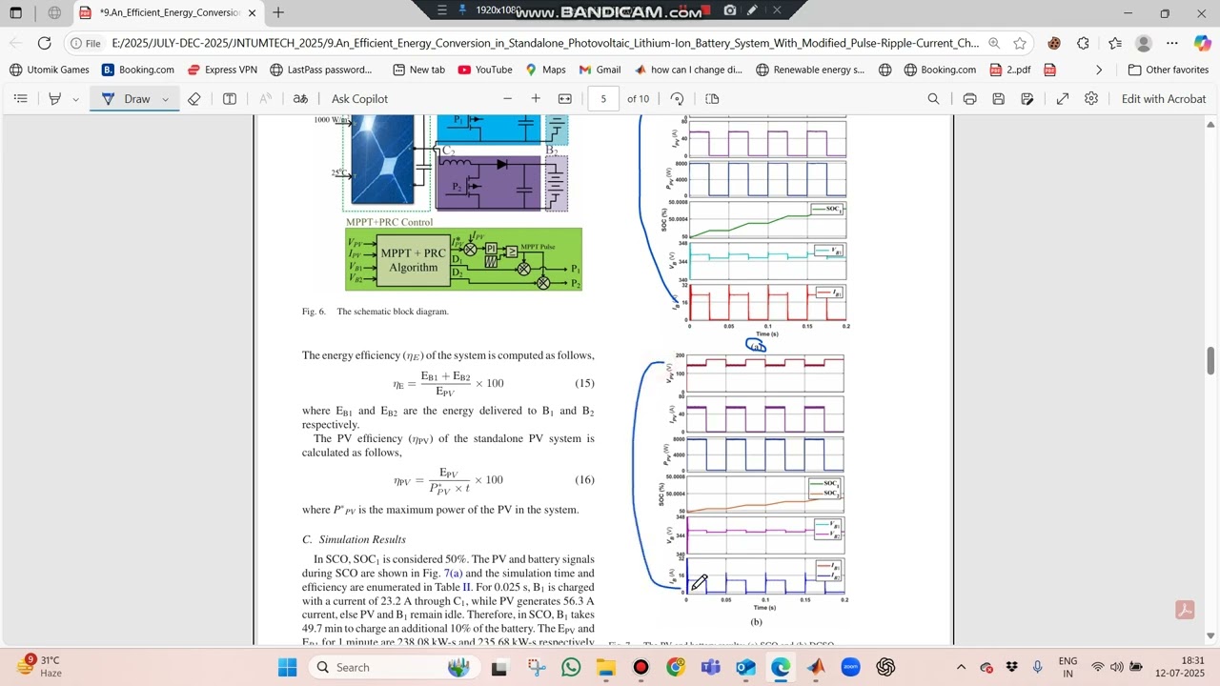Open the Gmail bookmark

pos(600,70)
